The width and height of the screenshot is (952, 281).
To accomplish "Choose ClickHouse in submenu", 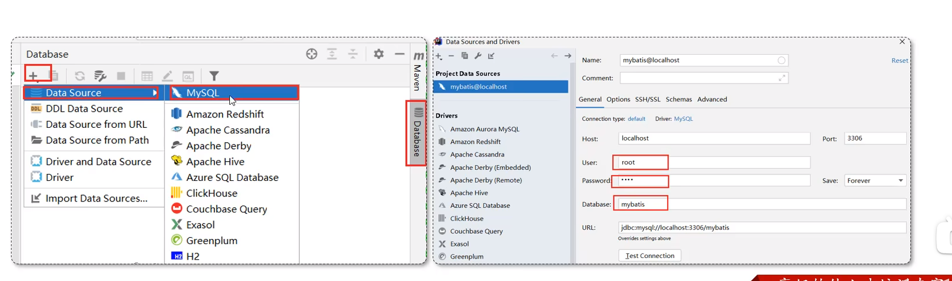I will click(233, 193).
